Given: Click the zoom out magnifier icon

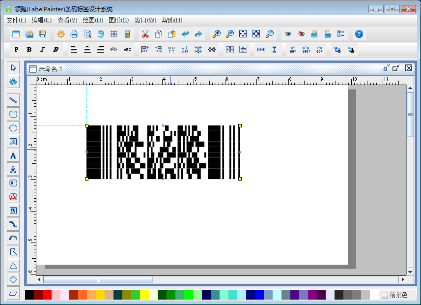Looking at the screenshot, I should click(x=230, y=34).
